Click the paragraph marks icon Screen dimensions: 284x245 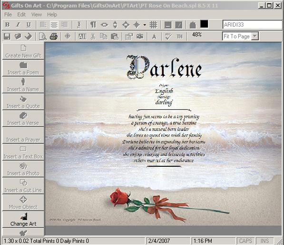coord(93,25)
